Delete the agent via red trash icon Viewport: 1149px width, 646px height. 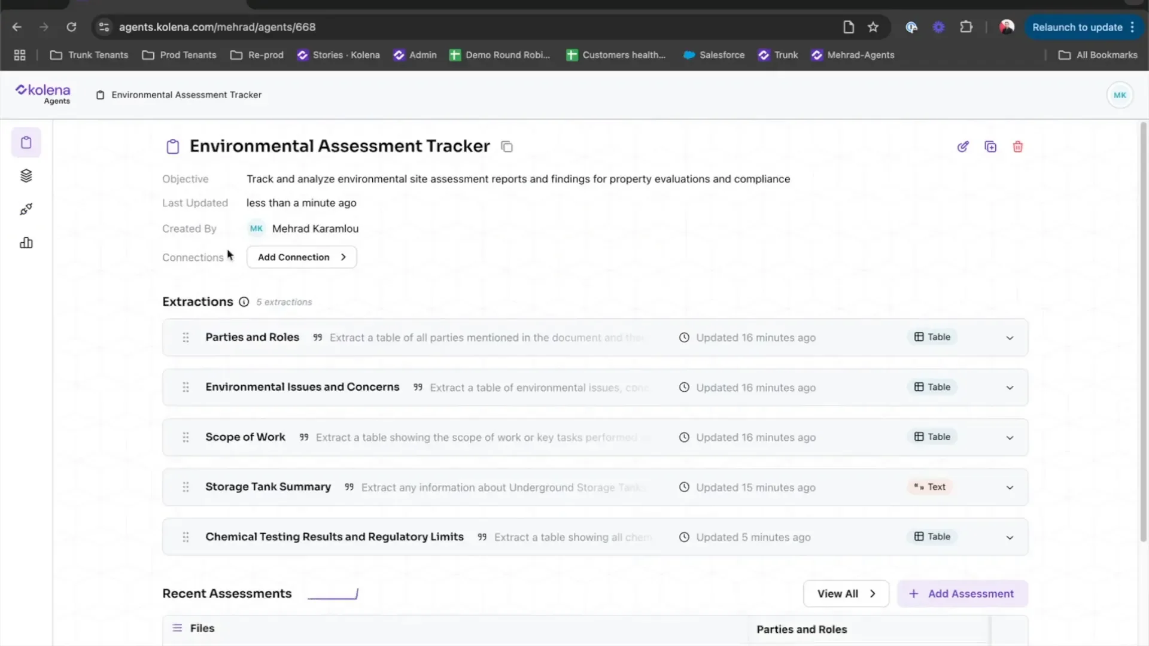click(x=1018, y=146)
